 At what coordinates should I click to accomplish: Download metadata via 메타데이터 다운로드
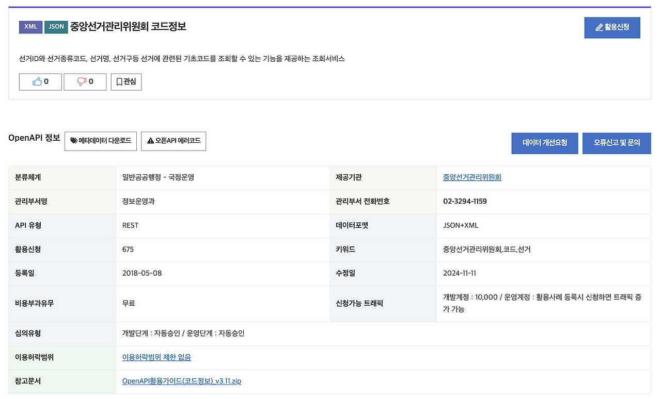coord(100,141)
